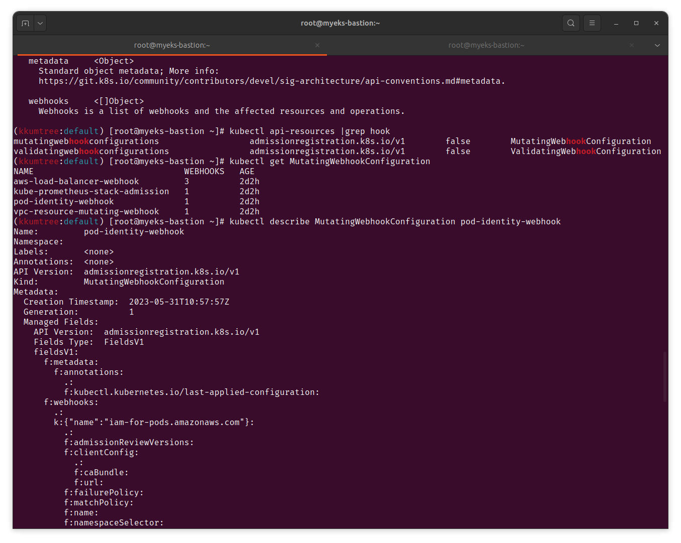Click the 'AGE' column header
681x543 pixels.
click(x=247, y=172)
